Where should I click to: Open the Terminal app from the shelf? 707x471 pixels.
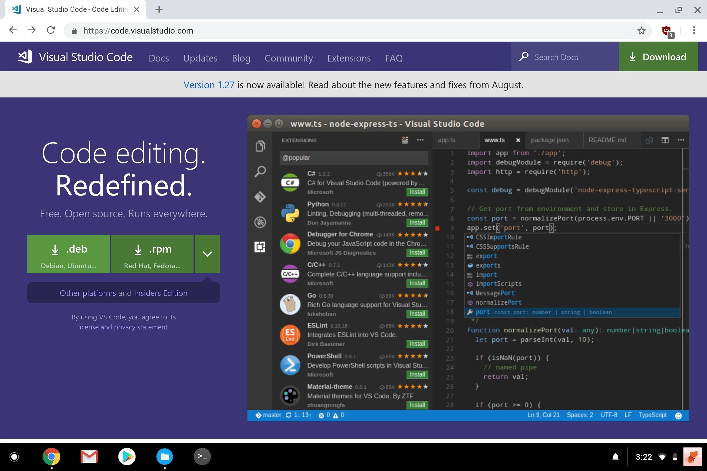(202, 457)
